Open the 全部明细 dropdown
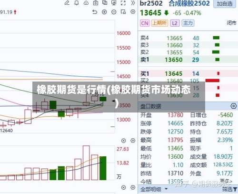Viewport: 238px width, 194px height. 154,189
